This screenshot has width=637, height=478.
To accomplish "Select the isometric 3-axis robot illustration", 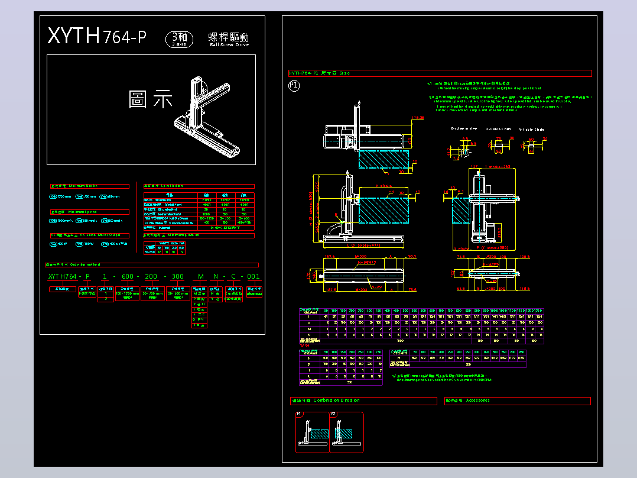I will 207,117.
